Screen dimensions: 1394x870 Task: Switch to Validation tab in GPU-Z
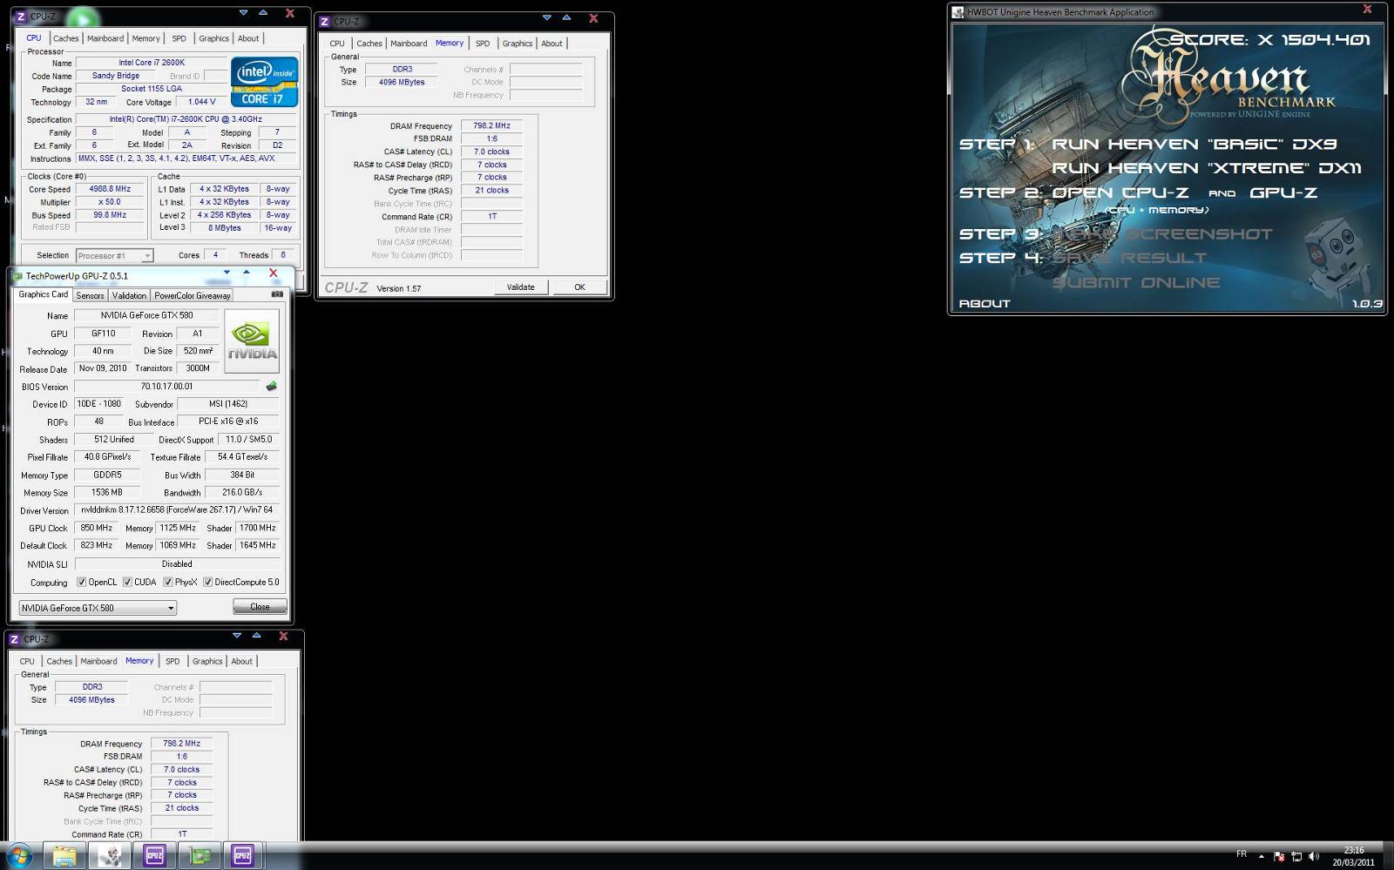[x=129, y=295]
